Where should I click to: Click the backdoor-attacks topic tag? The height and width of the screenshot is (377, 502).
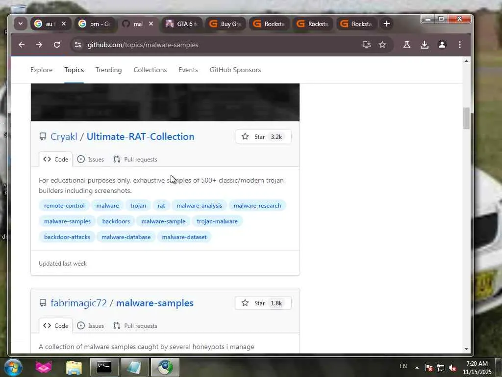pos(67,237)
